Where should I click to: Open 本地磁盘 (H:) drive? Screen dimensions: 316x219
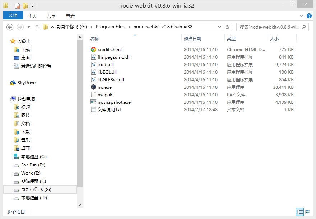pyautogui.click(x=30, y=198)
